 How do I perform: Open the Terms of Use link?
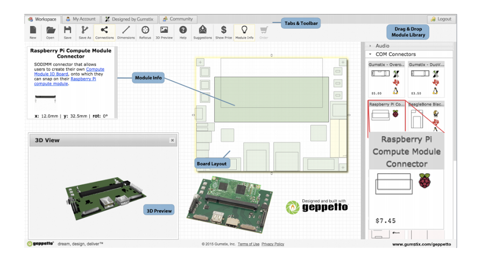pyautogui.click(x=249, y=244)
